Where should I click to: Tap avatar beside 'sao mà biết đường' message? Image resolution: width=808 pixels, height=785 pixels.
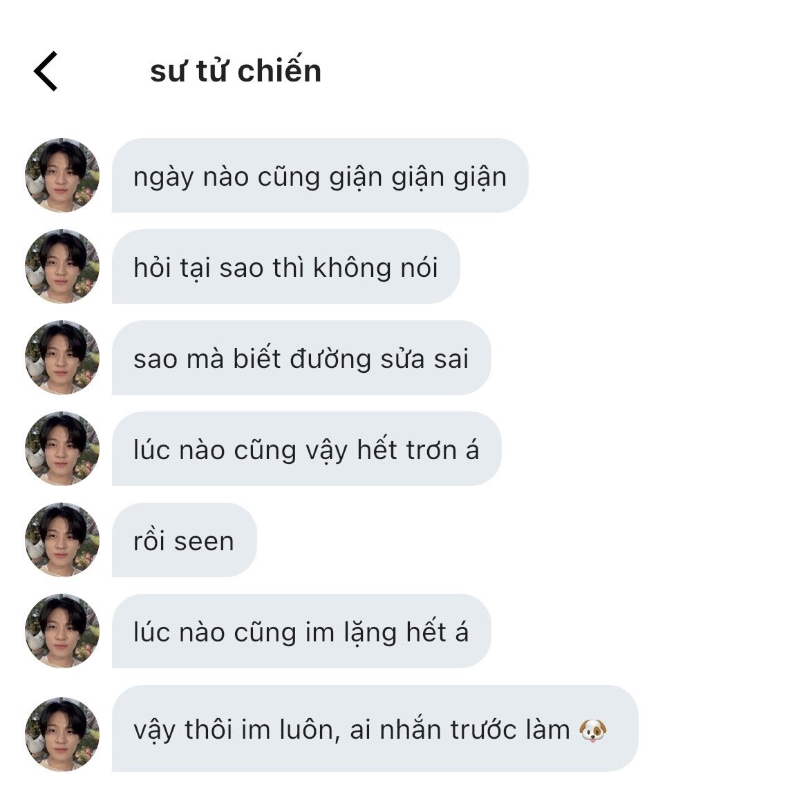62,357
